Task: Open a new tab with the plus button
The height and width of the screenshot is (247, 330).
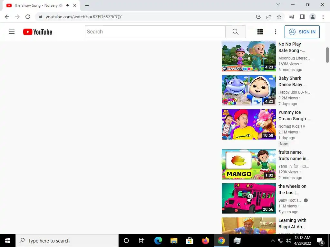Action: [87, 5]
